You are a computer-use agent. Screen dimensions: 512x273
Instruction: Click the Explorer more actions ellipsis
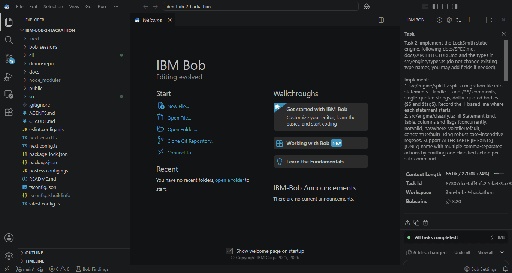[x=121, y=20]
